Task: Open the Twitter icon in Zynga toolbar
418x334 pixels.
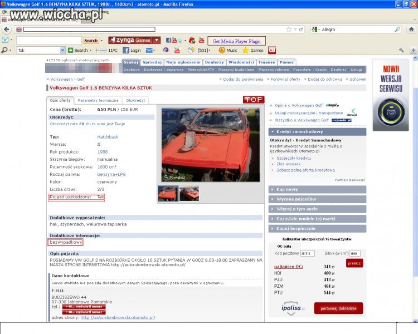Action: [x=180, y=40]
